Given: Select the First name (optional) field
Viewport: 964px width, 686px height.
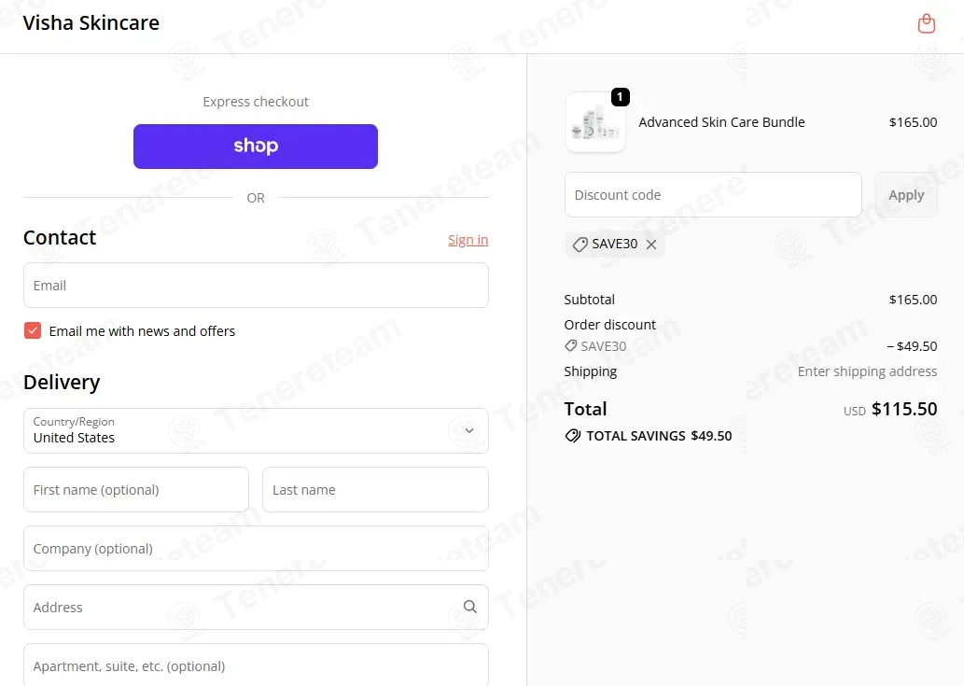Looking at the screenshot, I should (136, 490).
